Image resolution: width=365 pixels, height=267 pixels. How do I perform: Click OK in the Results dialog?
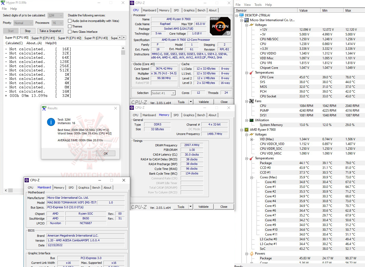(106, 153)
